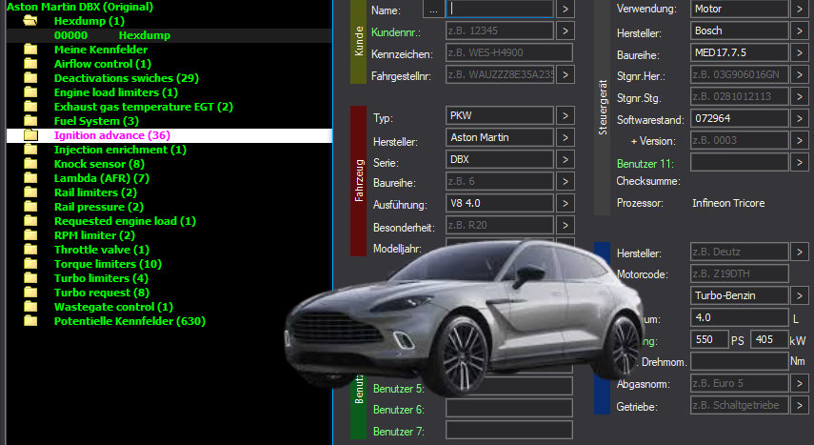Screen dimensions: 814x445
Task: Select Knock sensor (8) tree entry
Action: point(99,164)
